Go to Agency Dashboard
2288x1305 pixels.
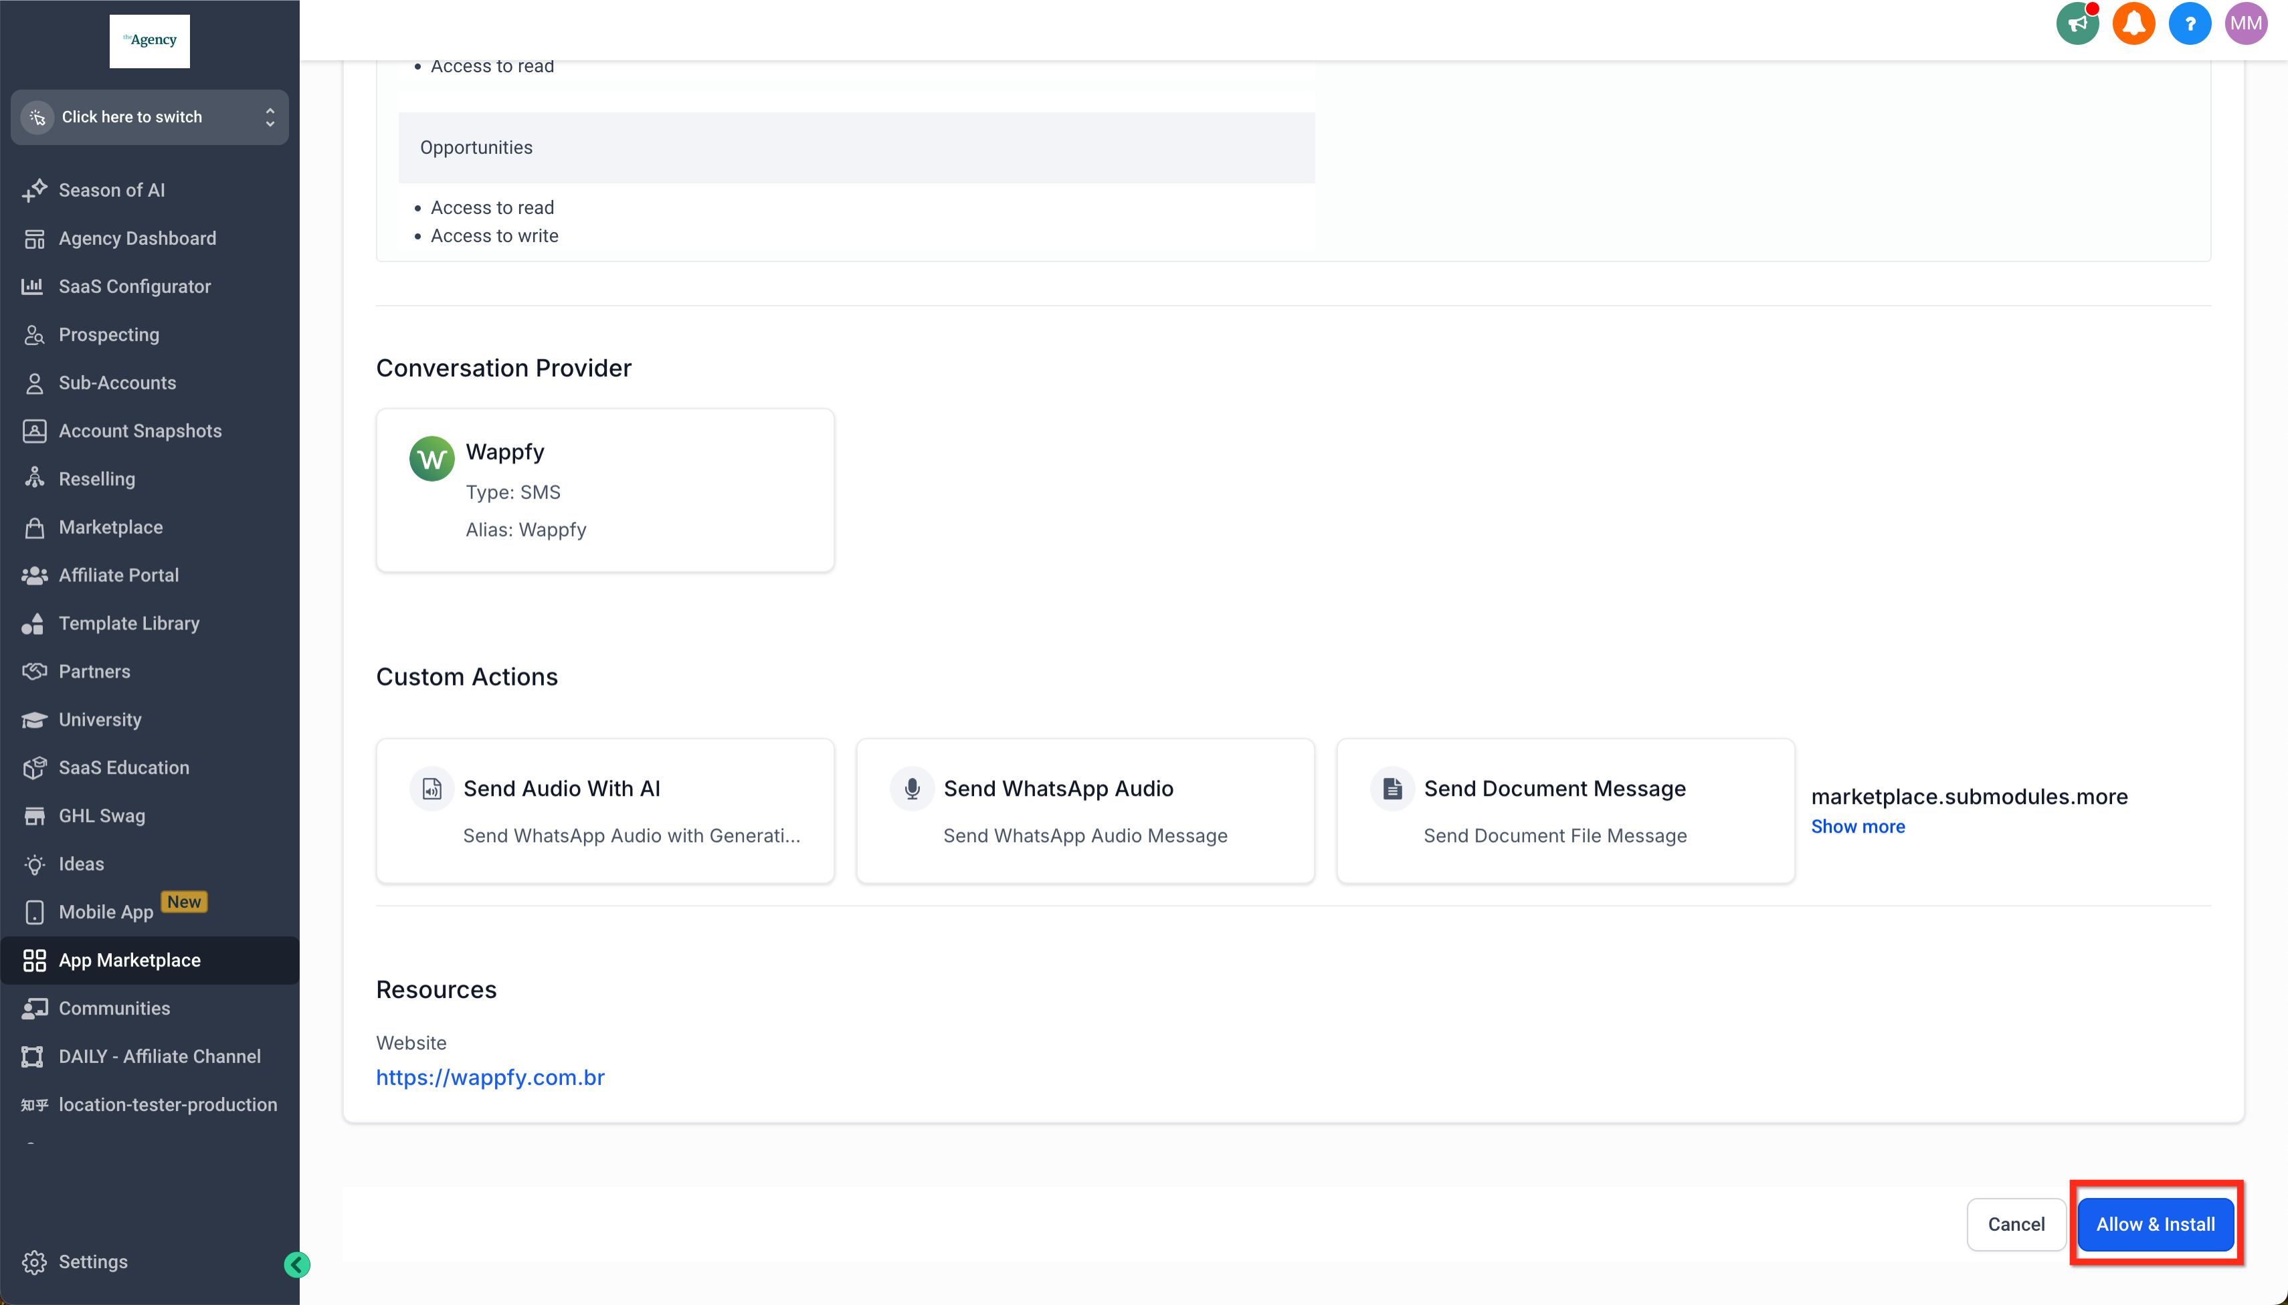137,238
